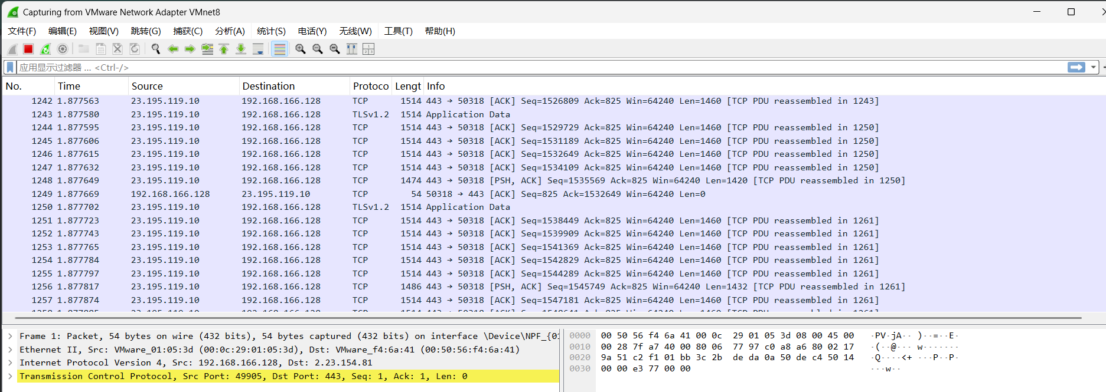This screenshot has width=1106, height=392.
Task: Click into the display filter input field
Action: click(531, 68)
